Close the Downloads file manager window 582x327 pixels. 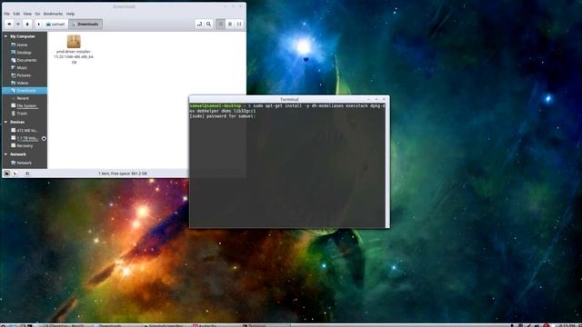tap(241, 6)
